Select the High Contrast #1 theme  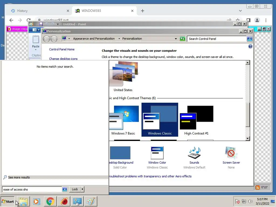(196, 120)
